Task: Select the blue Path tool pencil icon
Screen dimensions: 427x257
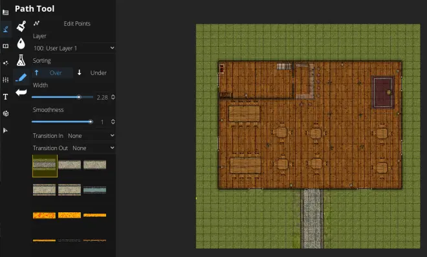Action: (21, 78)
